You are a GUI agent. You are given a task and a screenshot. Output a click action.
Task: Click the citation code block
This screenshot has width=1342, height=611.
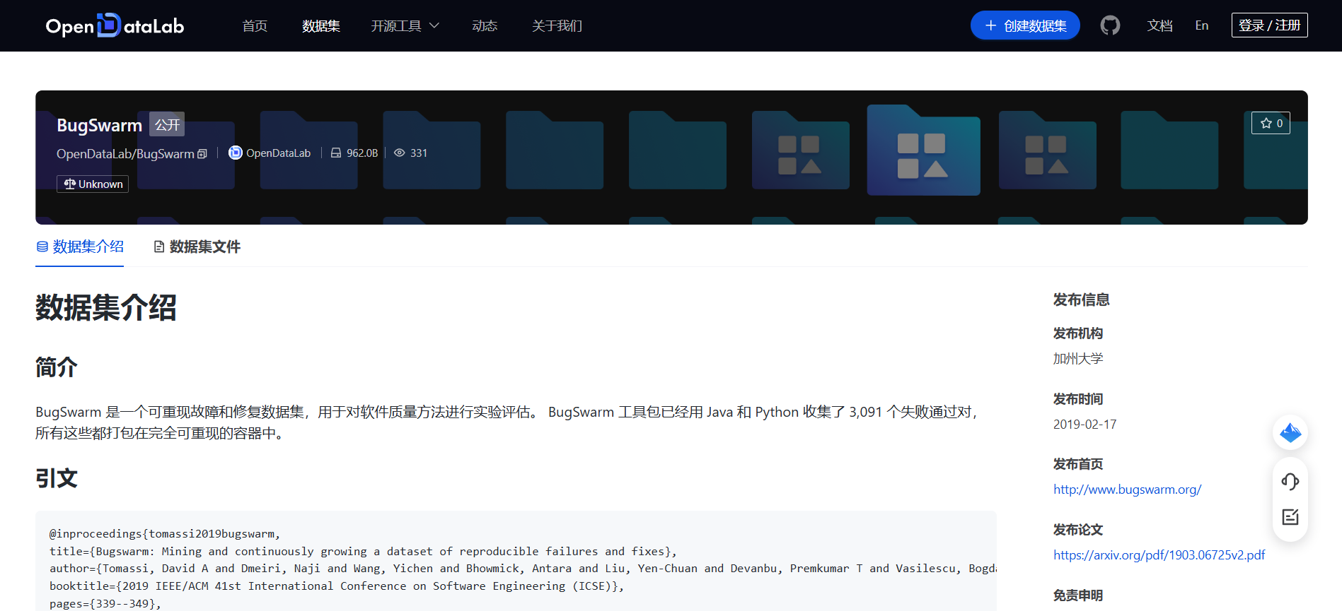(516, 561)
